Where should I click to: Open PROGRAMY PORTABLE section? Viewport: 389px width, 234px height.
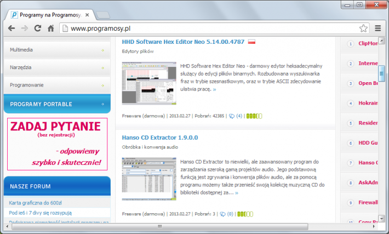(57, 104)
